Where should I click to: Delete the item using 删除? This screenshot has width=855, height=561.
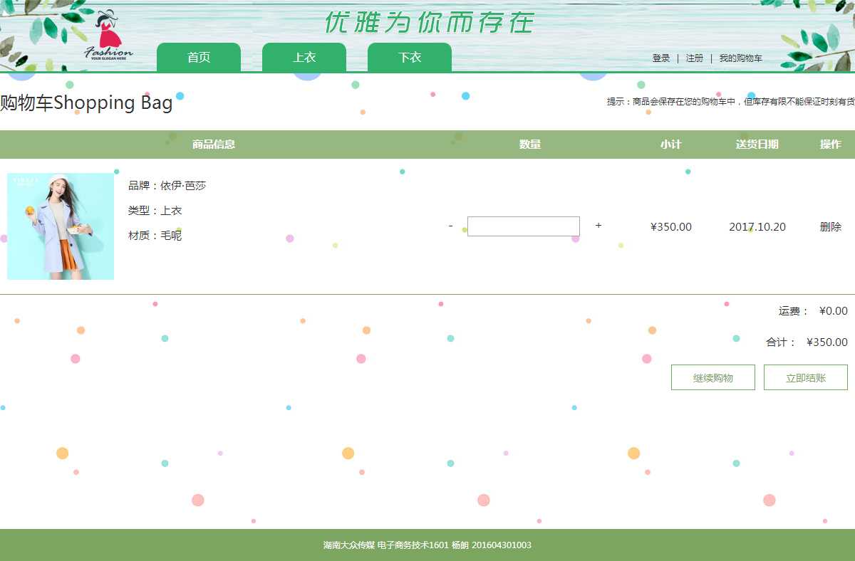(x=831, y=227)
